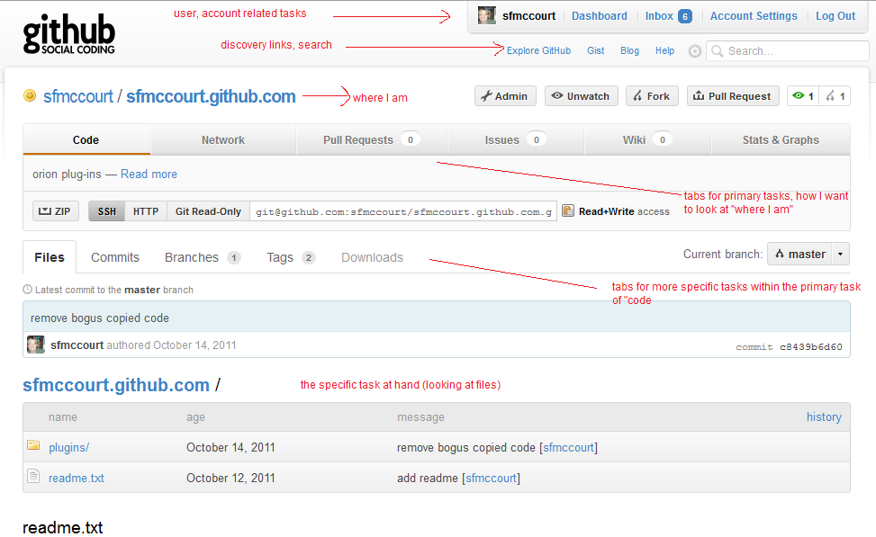This screenshot has height=537, width=876.
Task: Click commit hash c8439b6d60
Action: 810,346
